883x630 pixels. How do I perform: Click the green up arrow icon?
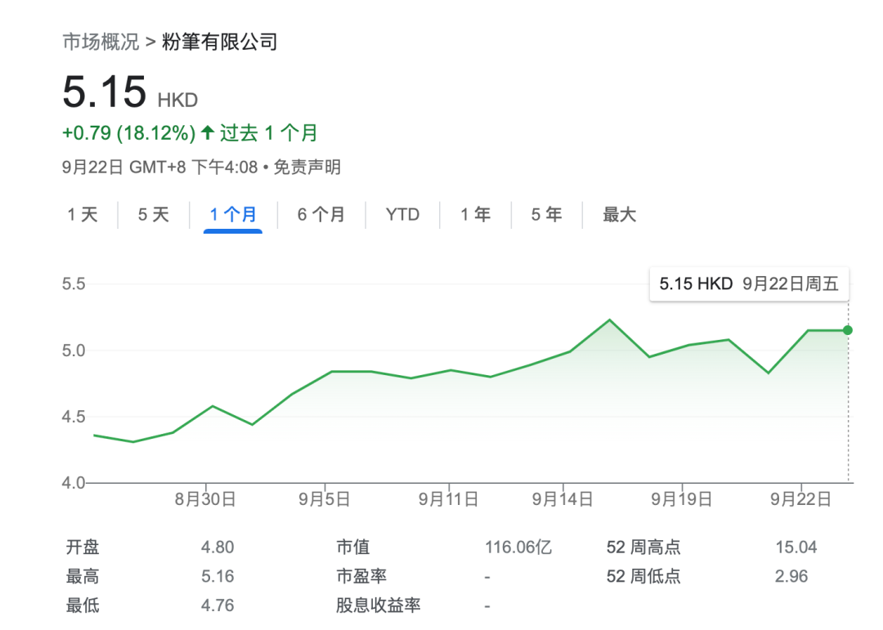[208, 133]
